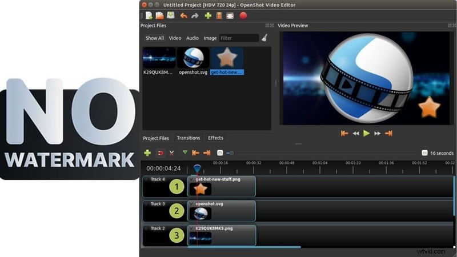Screen dimensions: 457x257
Task: Import files with the green plus icon
Action: (208, 16)
